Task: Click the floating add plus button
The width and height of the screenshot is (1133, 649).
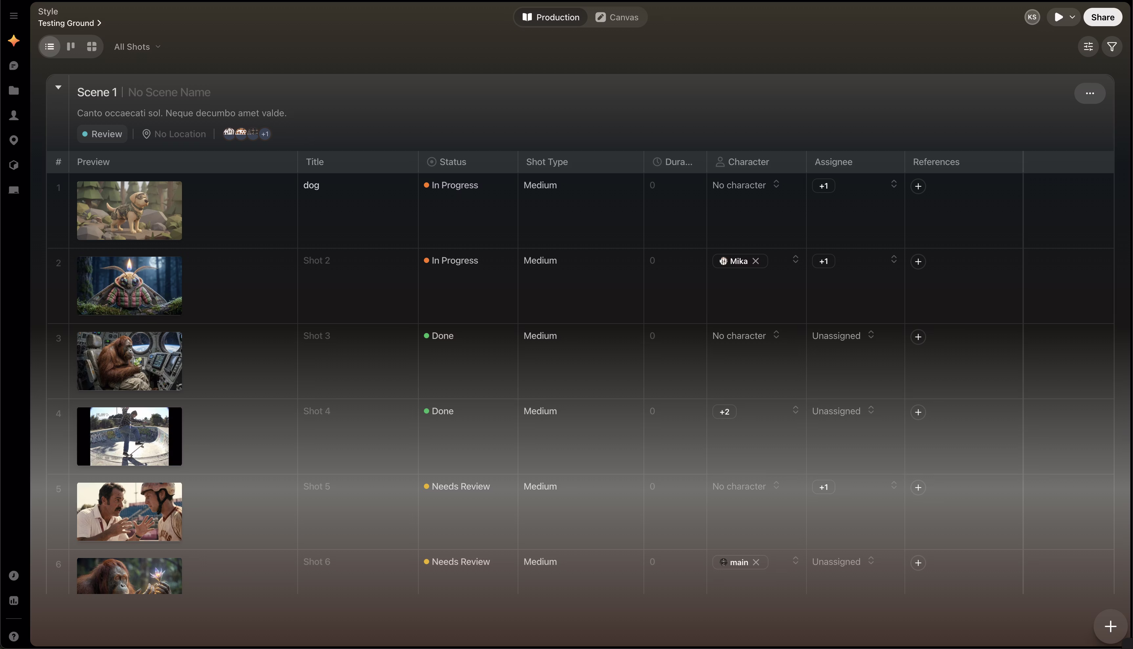Action: (1110, 626)
